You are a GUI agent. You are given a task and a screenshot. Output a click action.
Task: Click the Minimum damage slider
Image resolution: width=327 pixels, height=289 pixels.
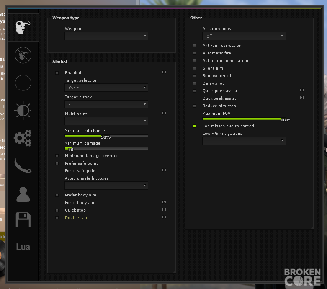106,149
